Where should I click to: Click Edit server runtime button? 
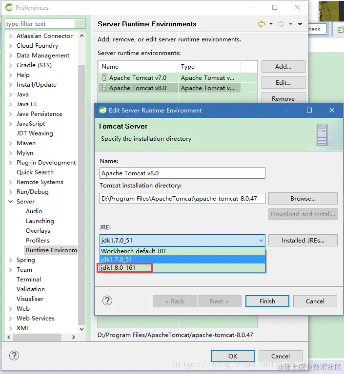(x=283, y=82)
